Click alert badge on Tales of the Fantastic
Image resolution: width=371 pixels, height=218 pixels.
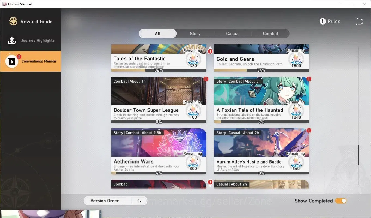(210, 51)
